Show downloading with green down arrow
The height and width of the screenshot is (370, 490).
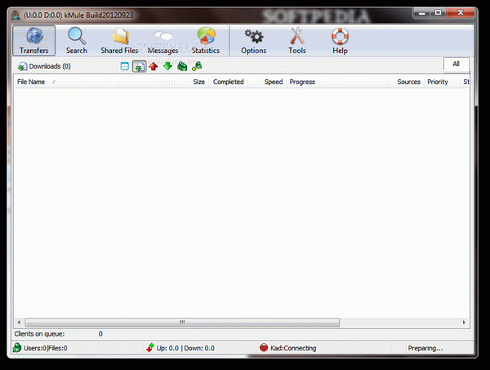tap(167, 66)
